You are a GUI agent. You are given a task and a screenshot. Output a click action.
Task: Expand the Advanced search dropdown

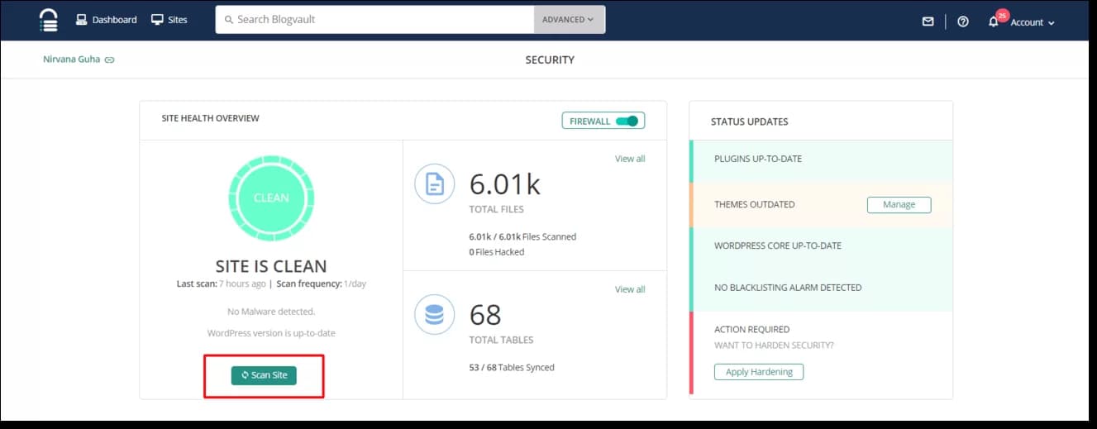(x=569, y=20)
